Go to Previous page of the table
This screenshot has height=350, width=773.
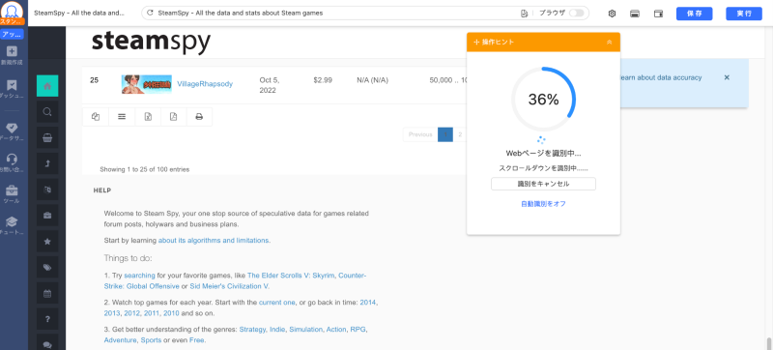[x=420, y=134]
